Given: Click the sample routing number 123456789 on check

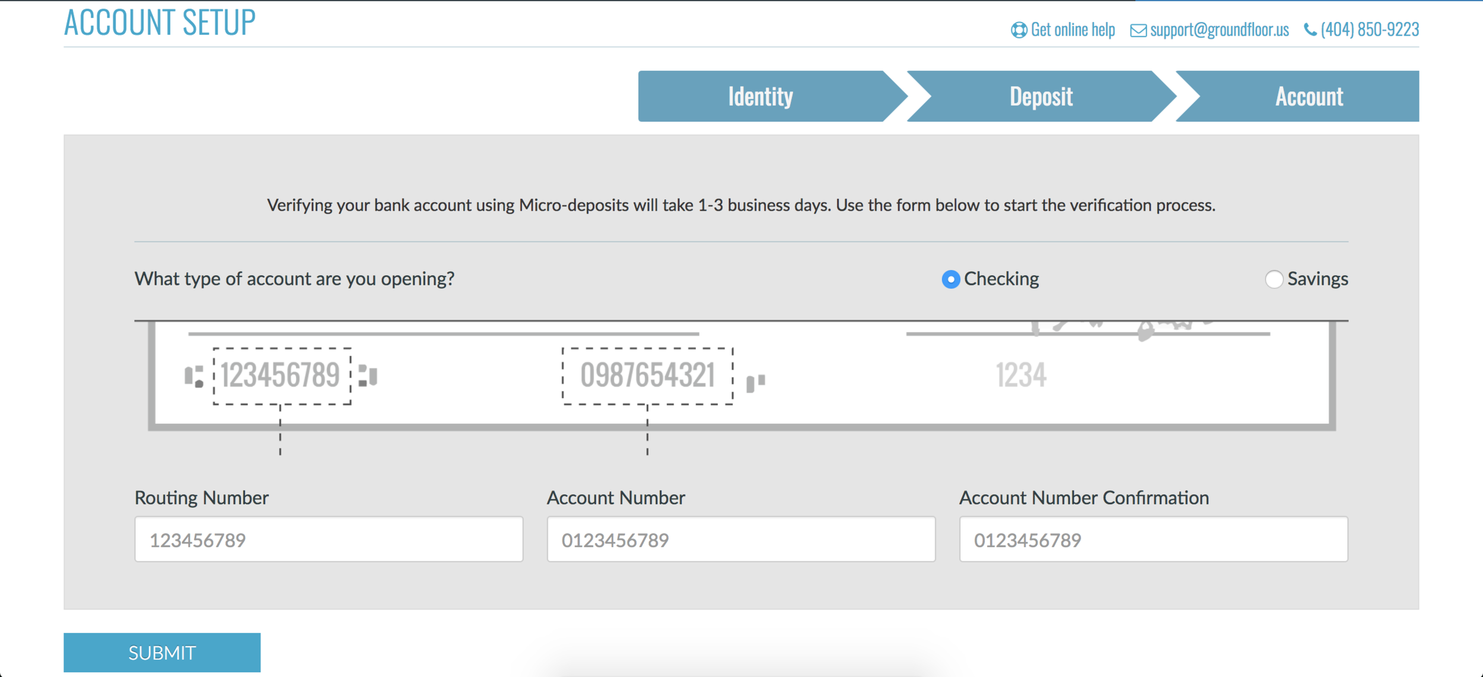Looking at the screenshot, I should (280, 376).
